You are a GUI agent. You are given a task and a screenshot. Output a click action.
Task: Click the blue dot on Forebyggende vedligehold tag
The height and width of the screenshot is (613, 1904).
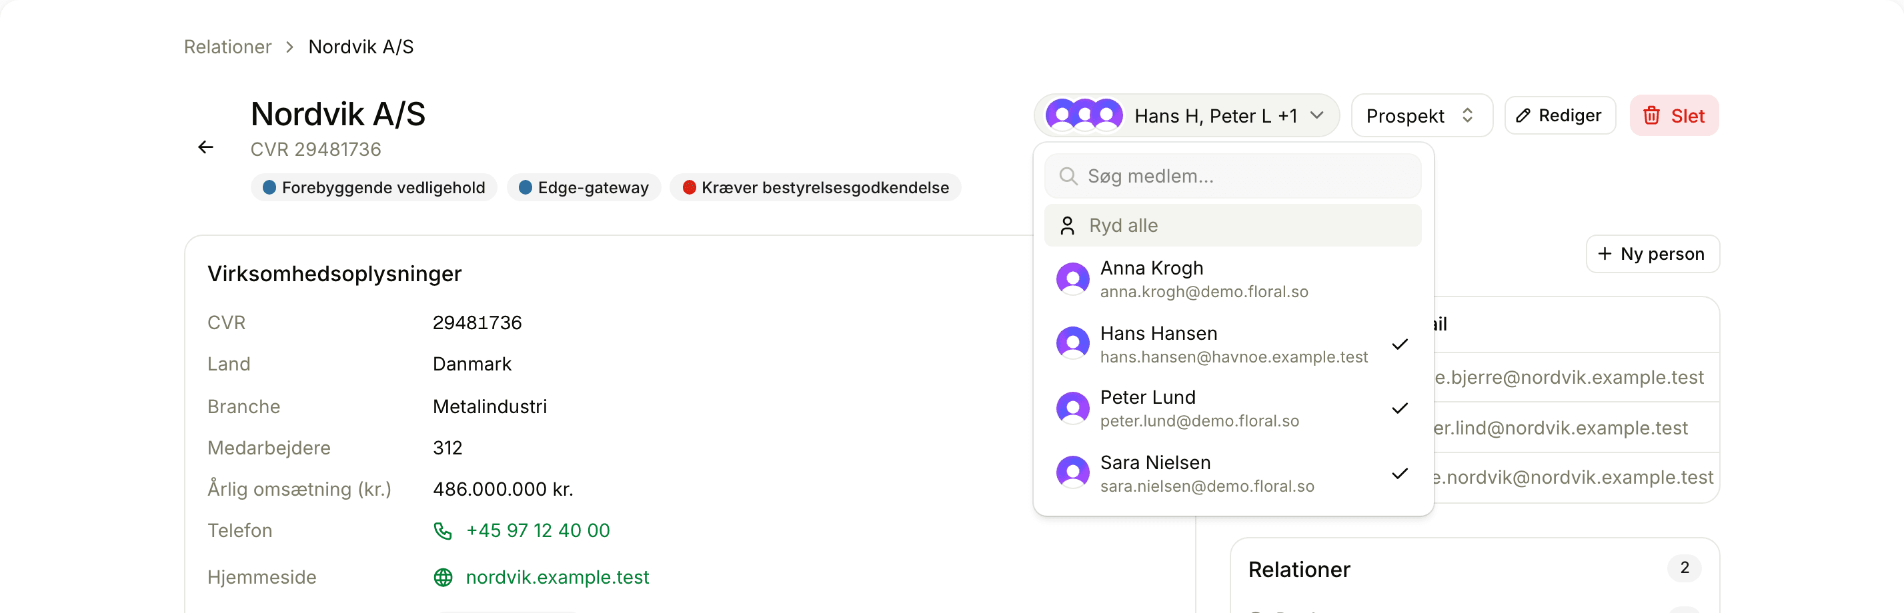coord(270,188)
